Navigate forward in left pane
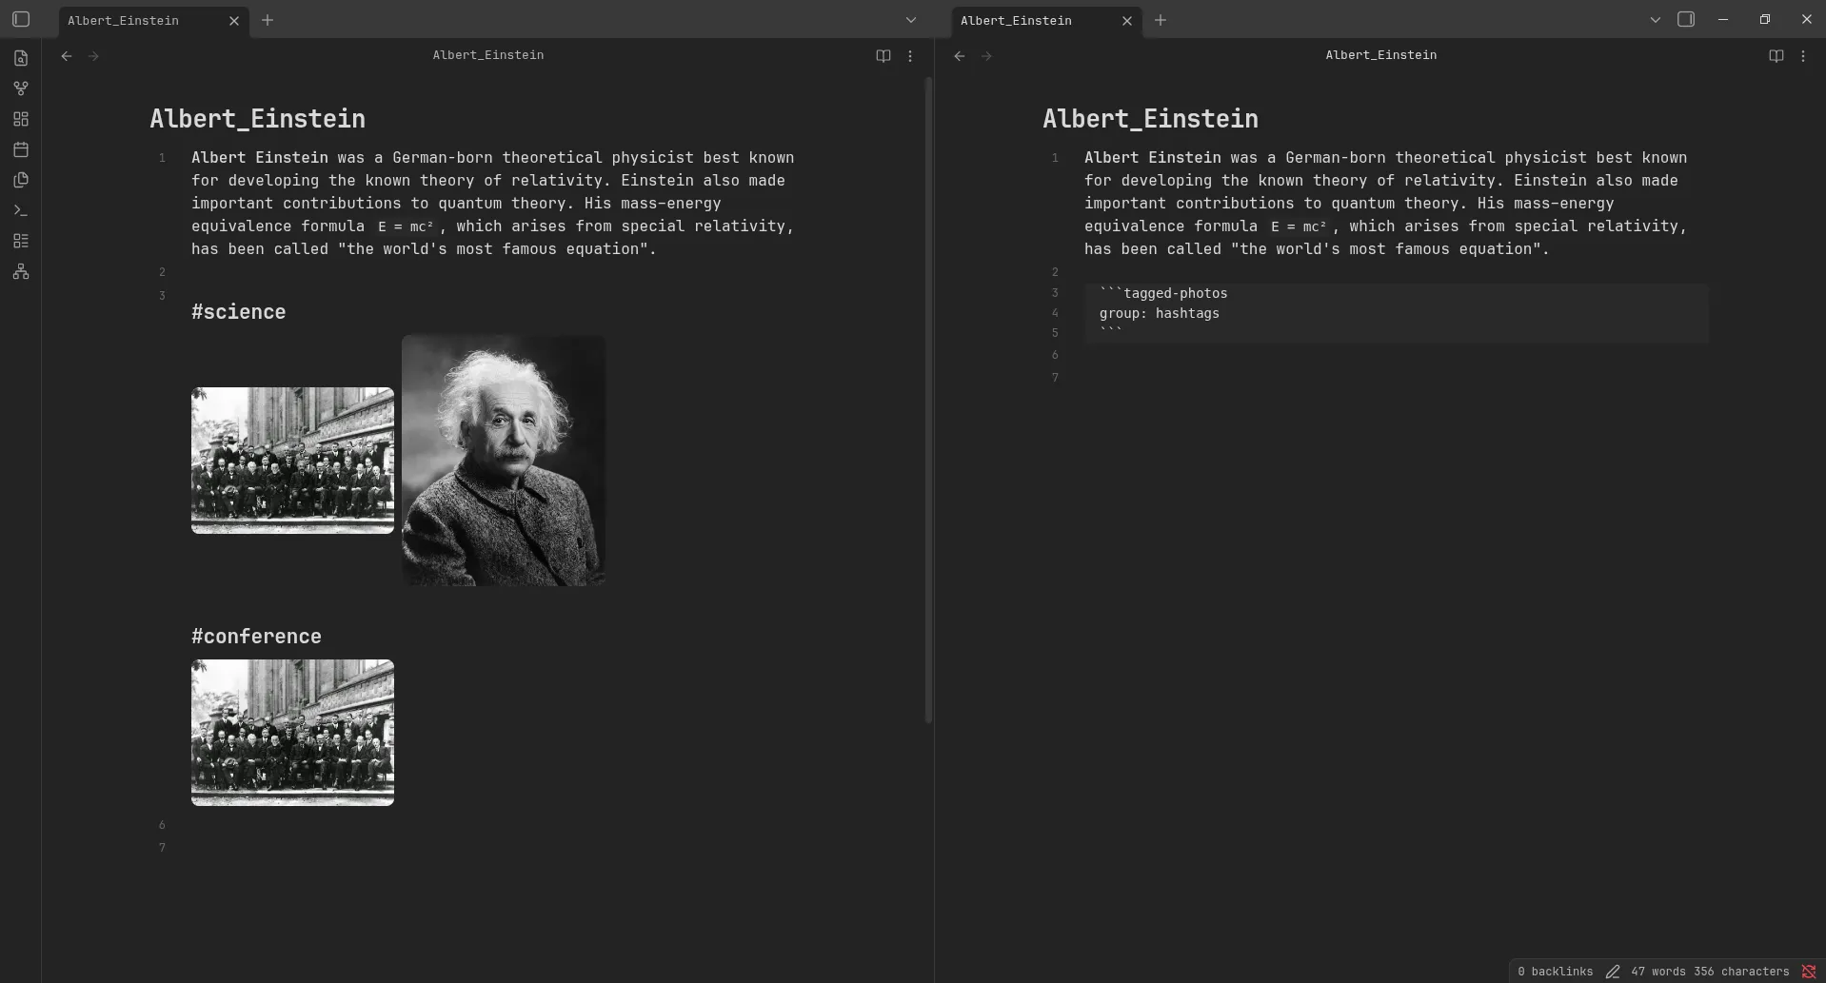 [93, 56]
